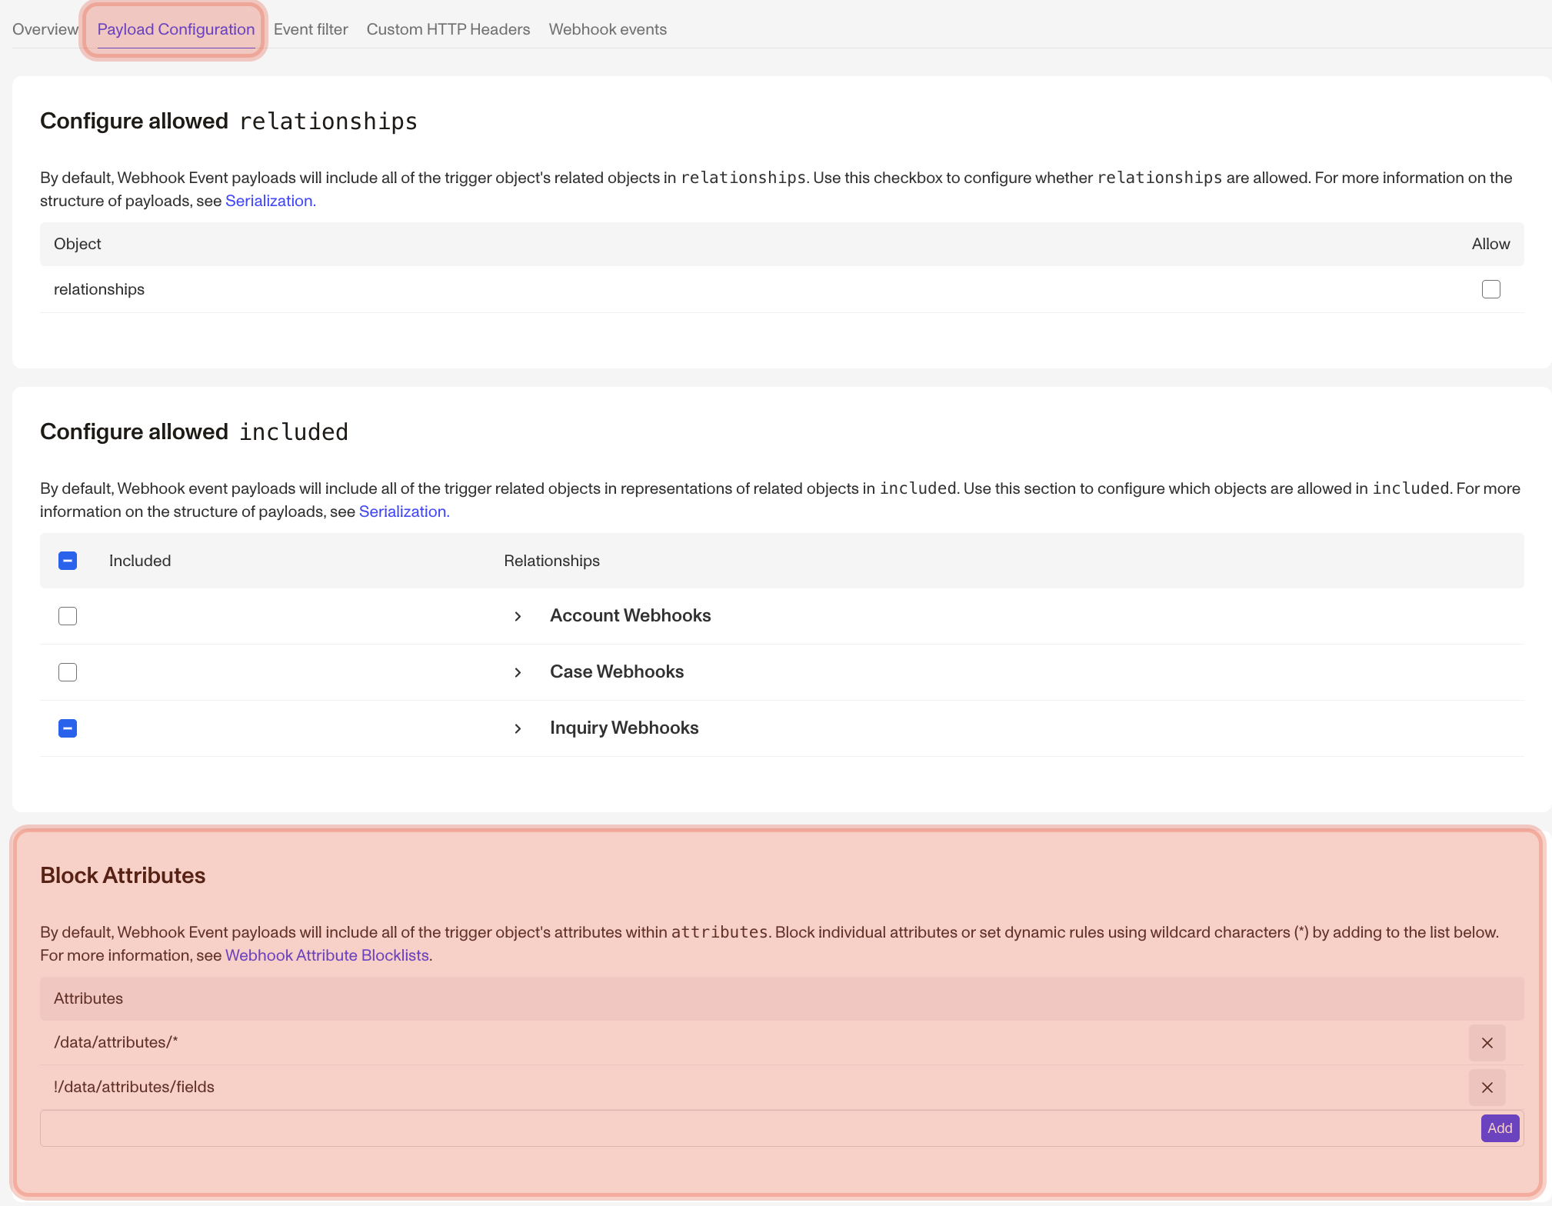1552x1206 pixels.
Task: Open the Serialization link in included section
Action: [x=403, y=511]
